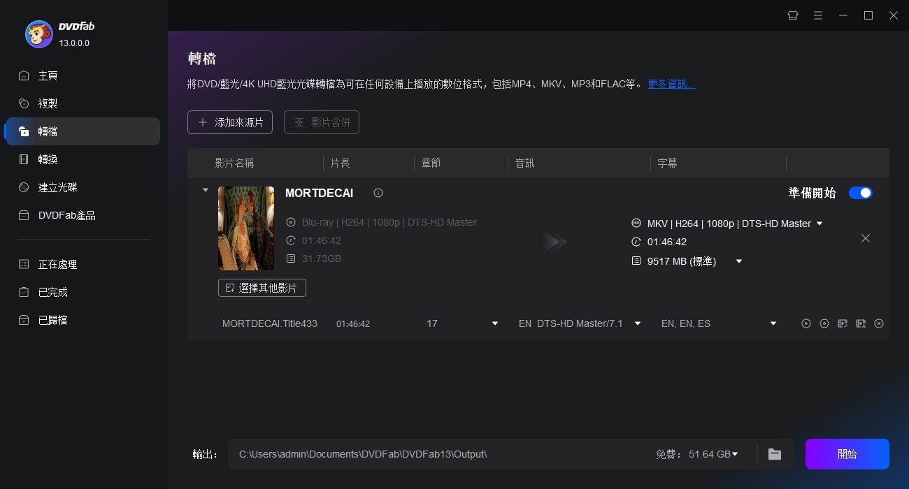This screenshot has width=909, height=489.
Task: Click the folder icon for output directory
Action: pyautogui.click(x=775, y=454)
